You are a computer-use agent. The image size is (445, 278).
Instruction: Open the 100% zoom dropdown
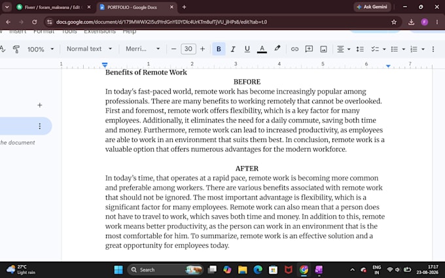coord(41,49)
